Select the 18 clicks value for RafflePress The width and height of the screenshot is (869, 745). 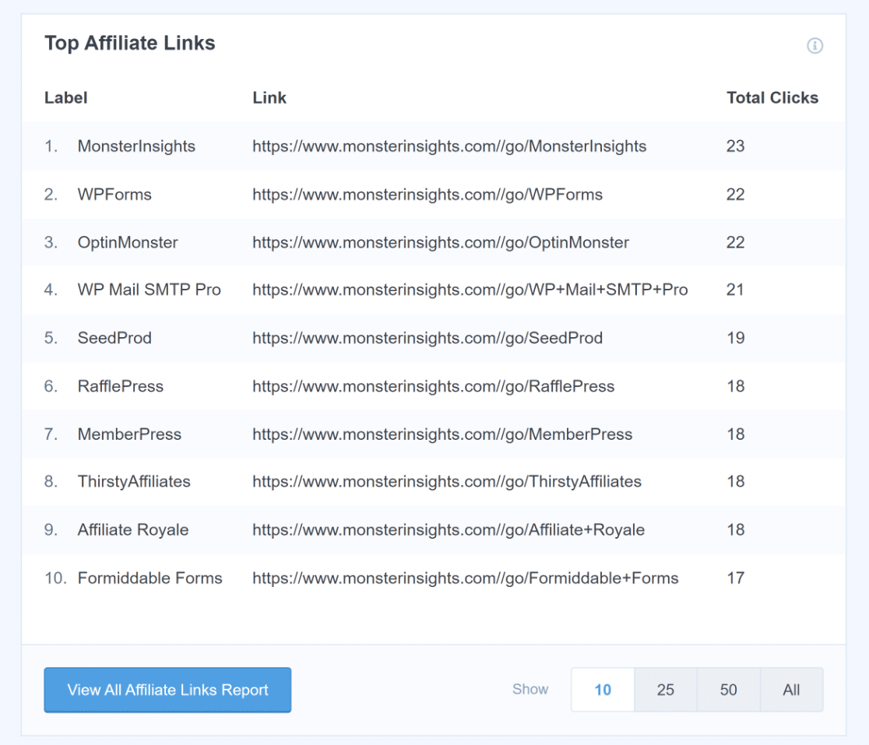[x=735, y=386]
